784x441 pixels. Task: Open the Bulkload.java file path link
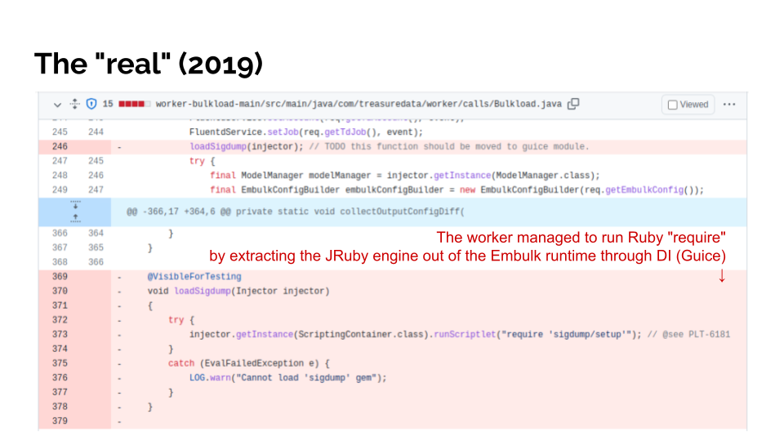(359, 105)
